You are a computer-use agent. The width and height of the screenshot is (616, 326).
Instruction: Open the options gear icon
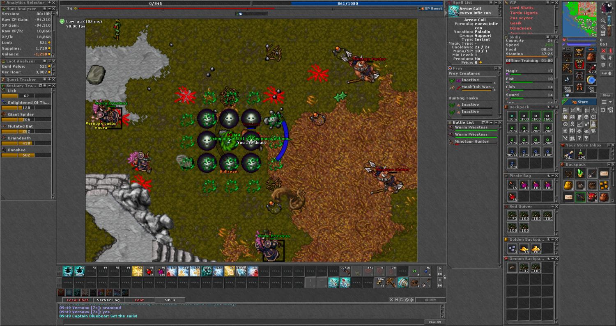(x=603, y=110)
